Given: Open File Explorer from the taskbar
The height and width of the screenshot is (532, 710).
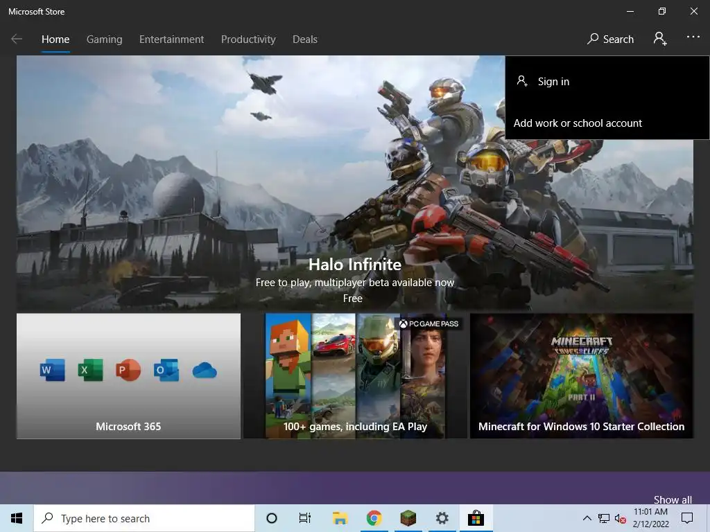Looking at the screenshot, I should [340, 518].
